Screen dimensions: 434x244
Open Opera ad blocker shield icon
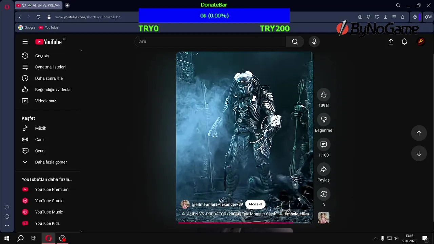click(369, 17)
